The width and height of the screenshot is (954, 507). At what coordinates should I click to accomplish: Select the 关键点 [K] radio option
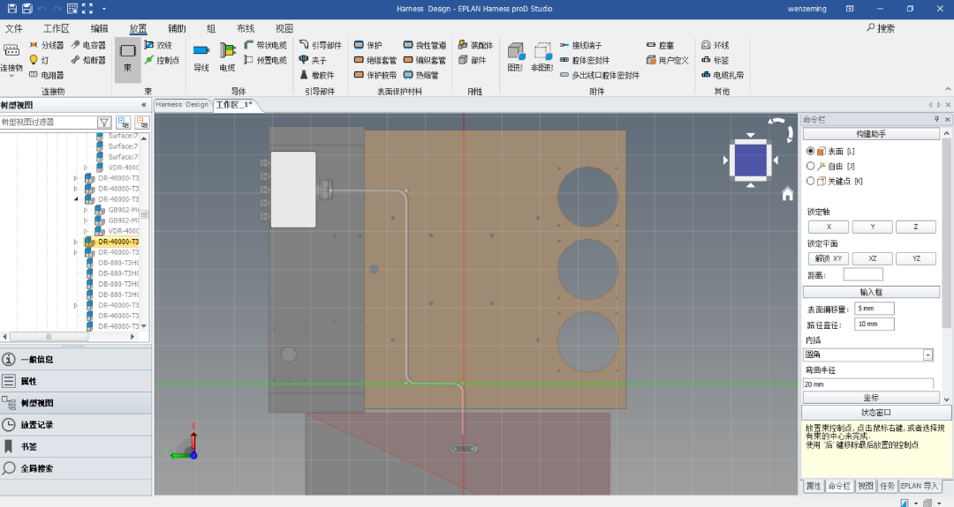810,181
